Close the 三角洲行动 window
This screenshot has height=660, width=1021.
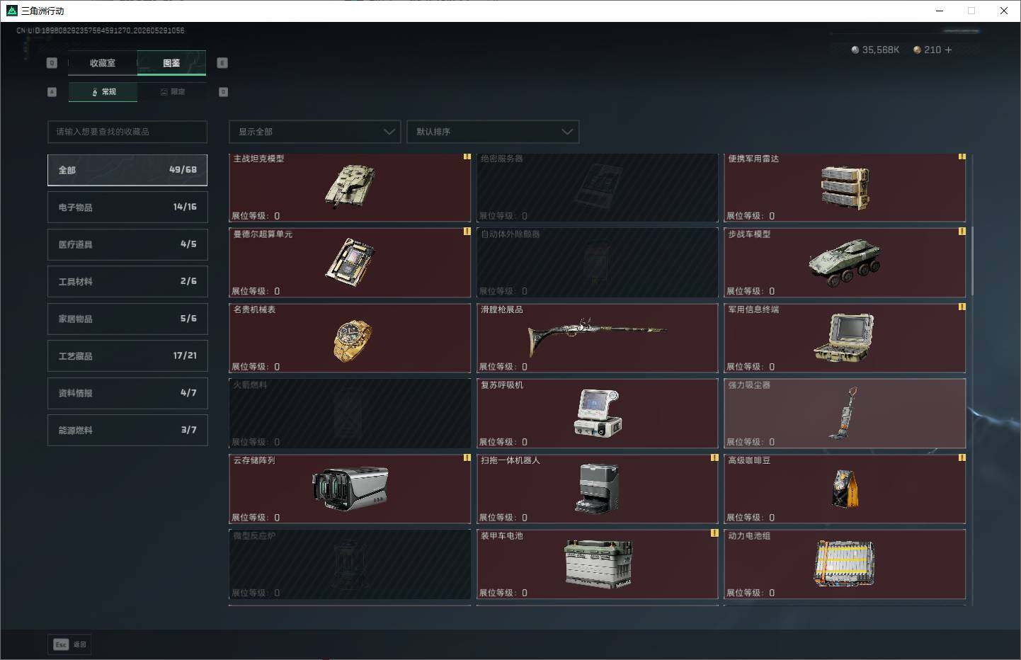pos(1004,11)
